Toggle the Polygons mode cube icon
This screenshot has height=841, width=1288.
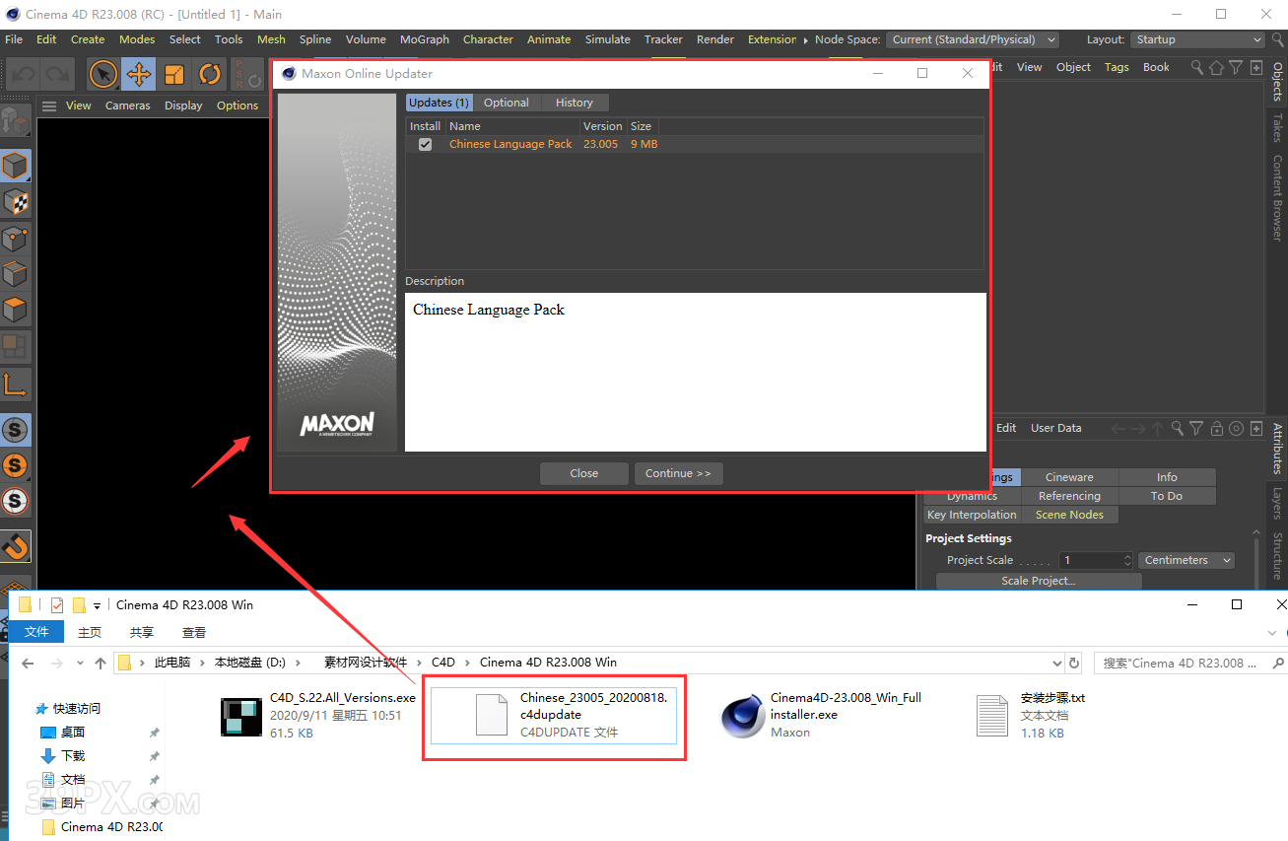click(x=16, y=310)
